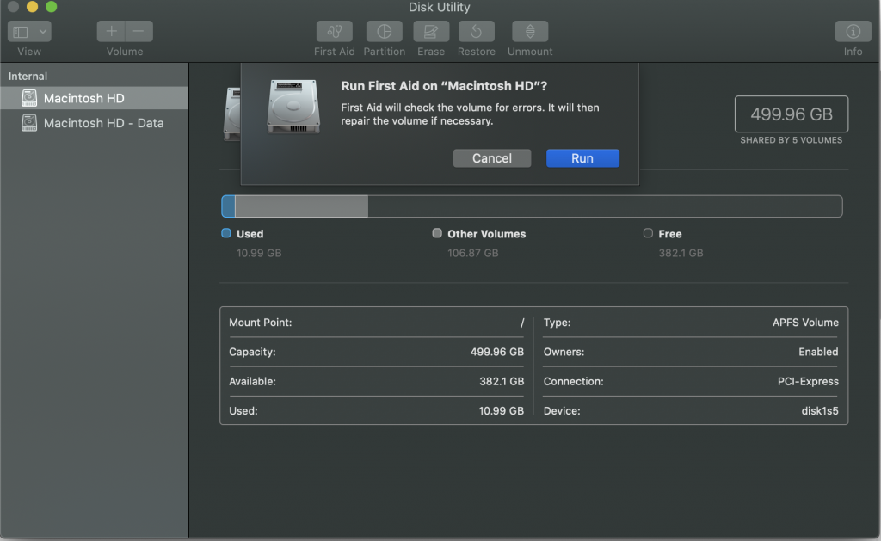
Task: Click SHARED BY 5 VOLUMES label
Action: [792, 140]
